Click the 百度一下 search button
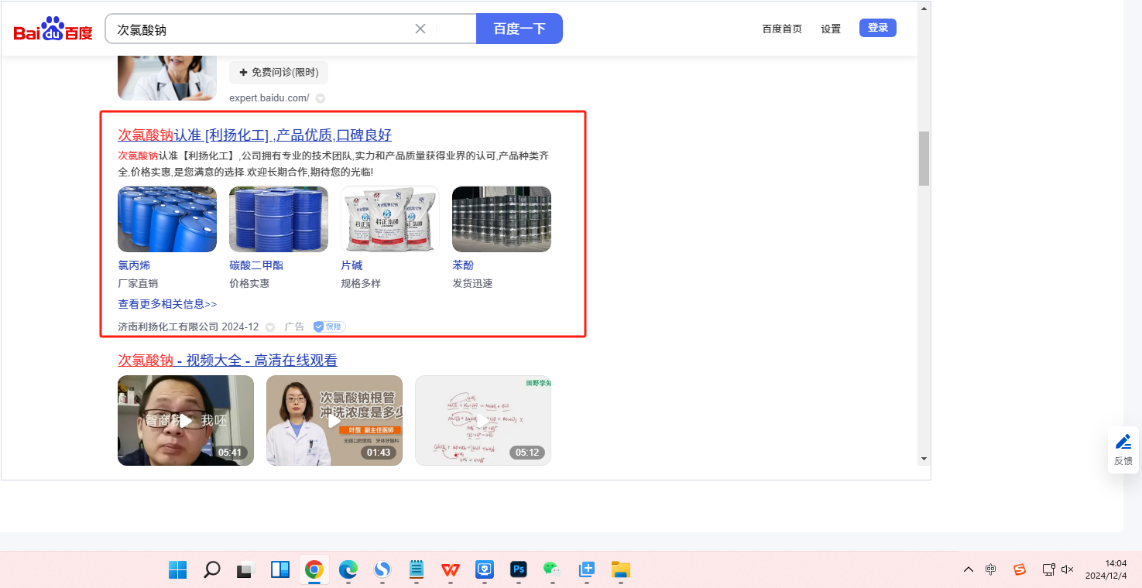Image resolution: width=1142 pixels, height=588 pixels. click(520, 29)
